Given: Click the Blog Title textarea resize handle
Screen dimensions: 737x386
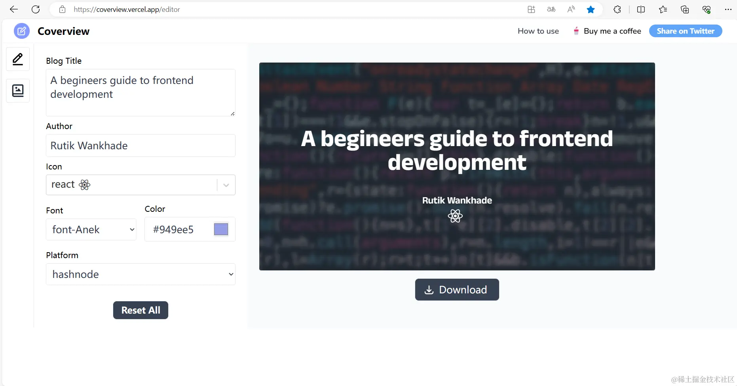Looking at the screenshot, I should point(232,114).
